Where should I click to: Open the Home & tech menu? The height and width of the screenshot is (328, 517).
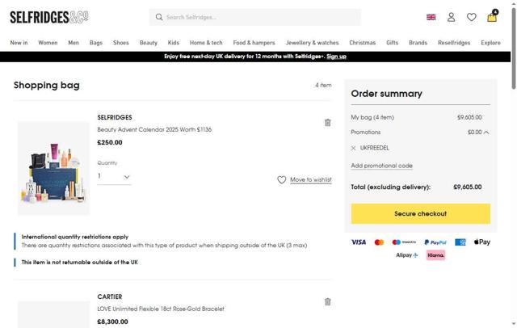click(x=206, y=43)
